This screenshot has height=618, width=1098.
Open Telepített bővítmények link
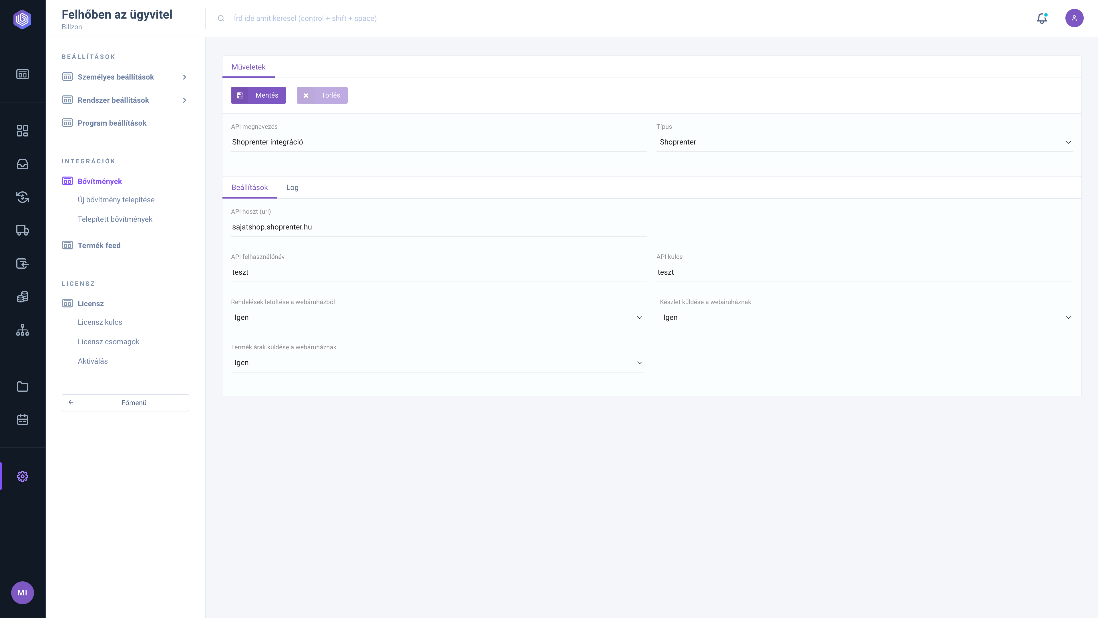click(115, 219)
